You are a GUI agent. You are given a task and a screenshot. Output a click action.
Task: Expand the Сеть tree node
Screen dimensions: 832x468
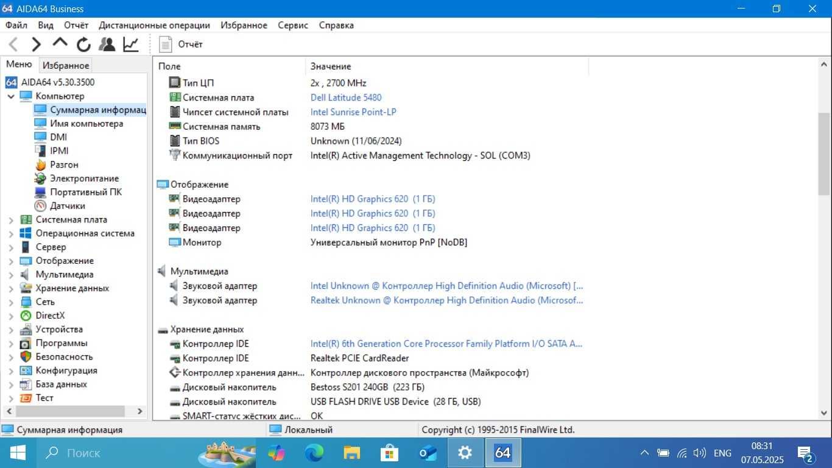tap(11, 302)
